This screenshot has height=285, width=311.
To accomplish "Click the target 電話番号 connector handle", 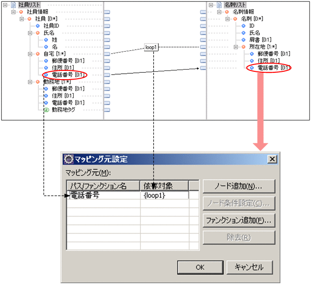I will click(203, 68).
